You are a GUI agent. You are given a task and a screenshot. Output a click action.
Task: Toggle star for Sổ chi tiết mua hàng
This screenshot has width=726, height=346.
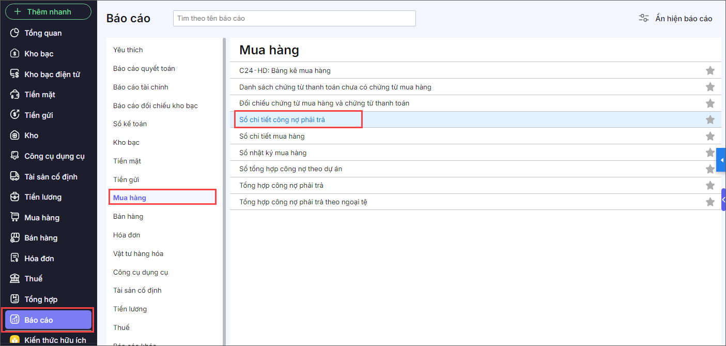[x=710, y=136]
